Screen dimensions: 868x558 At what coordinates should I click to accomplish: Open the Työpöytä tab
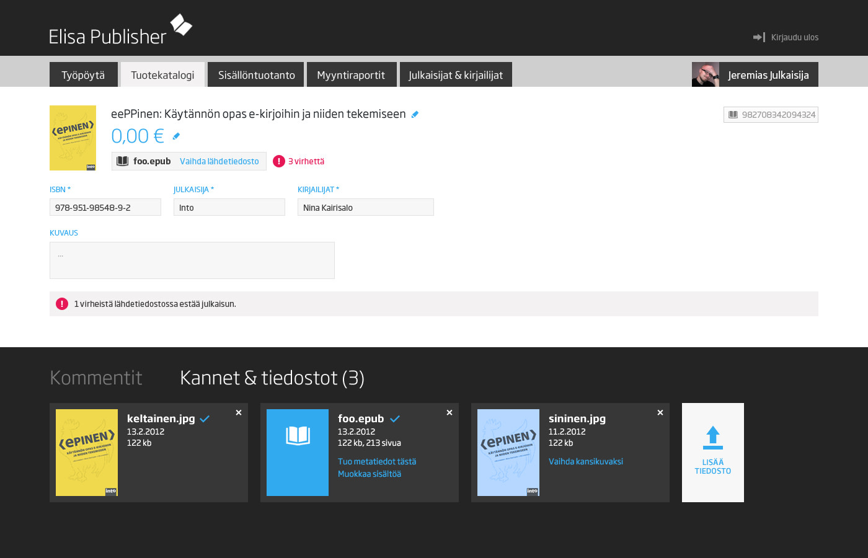pos(84,74)
